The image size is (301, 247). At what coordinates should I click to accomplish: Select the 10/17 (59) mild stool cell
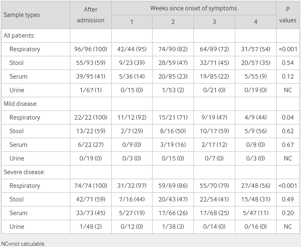tap(214, 131)
